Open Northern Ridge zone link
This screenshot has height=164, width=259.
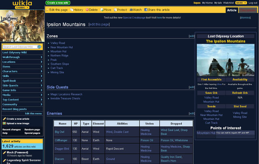click(59, 56)
